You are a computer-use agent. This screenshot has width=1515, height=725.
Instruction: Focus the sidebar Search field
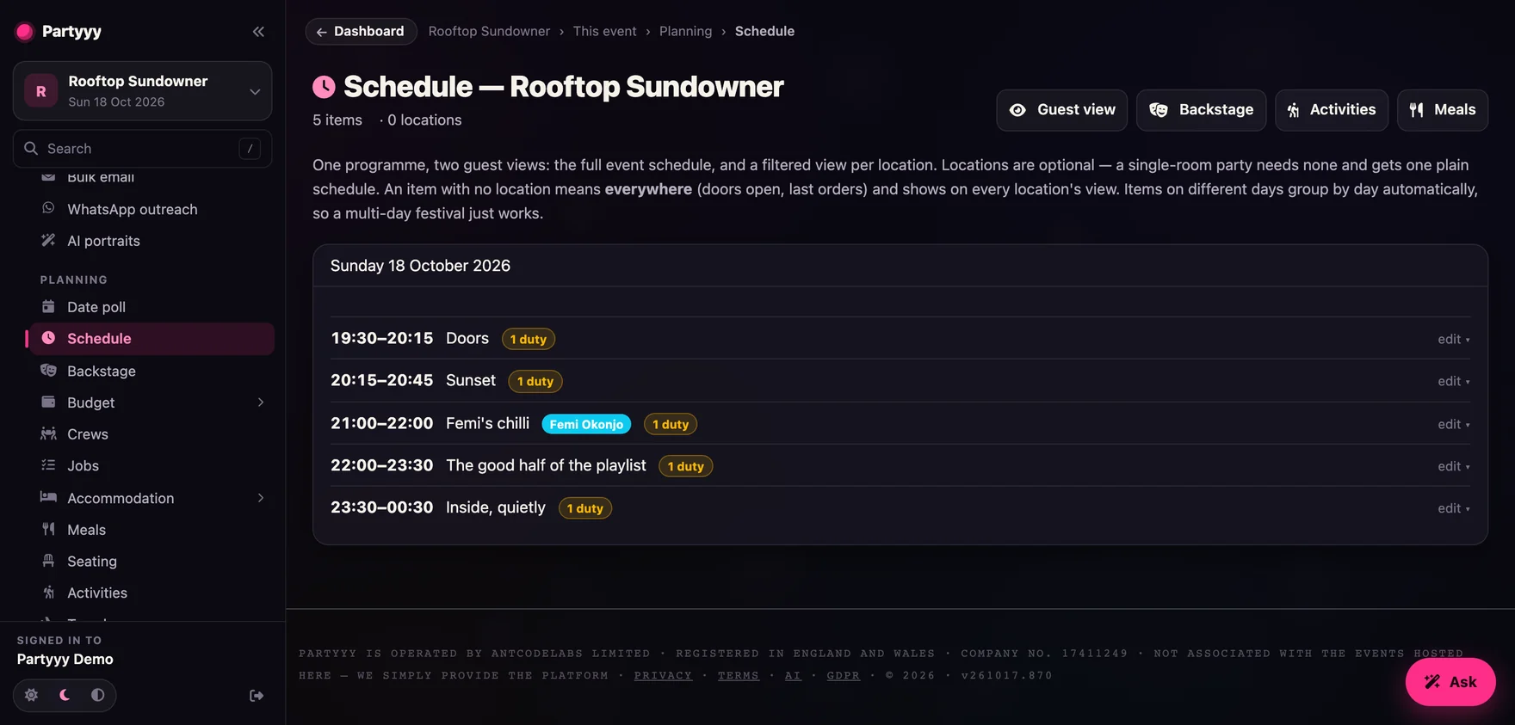coord(142,149)
